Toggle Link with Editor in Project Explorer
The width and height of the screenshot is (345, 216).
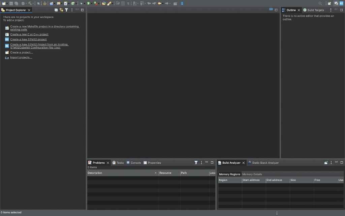(61, 10)
